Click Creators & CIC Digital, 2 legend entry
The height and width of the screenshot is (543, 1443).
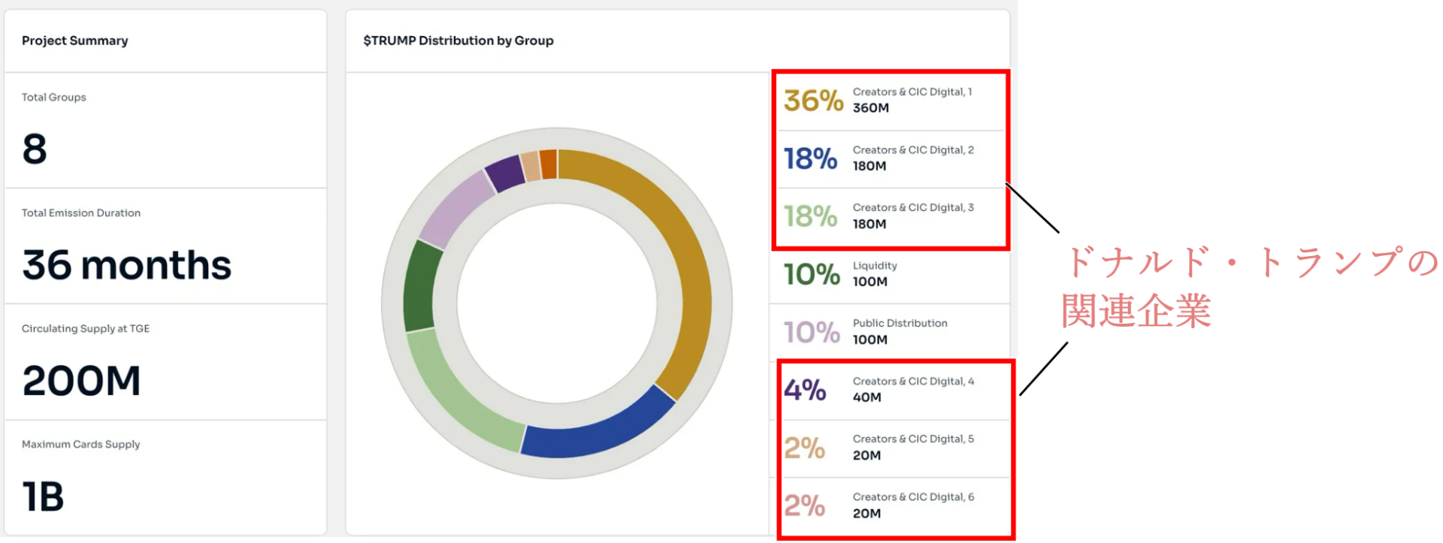[891, 158]
